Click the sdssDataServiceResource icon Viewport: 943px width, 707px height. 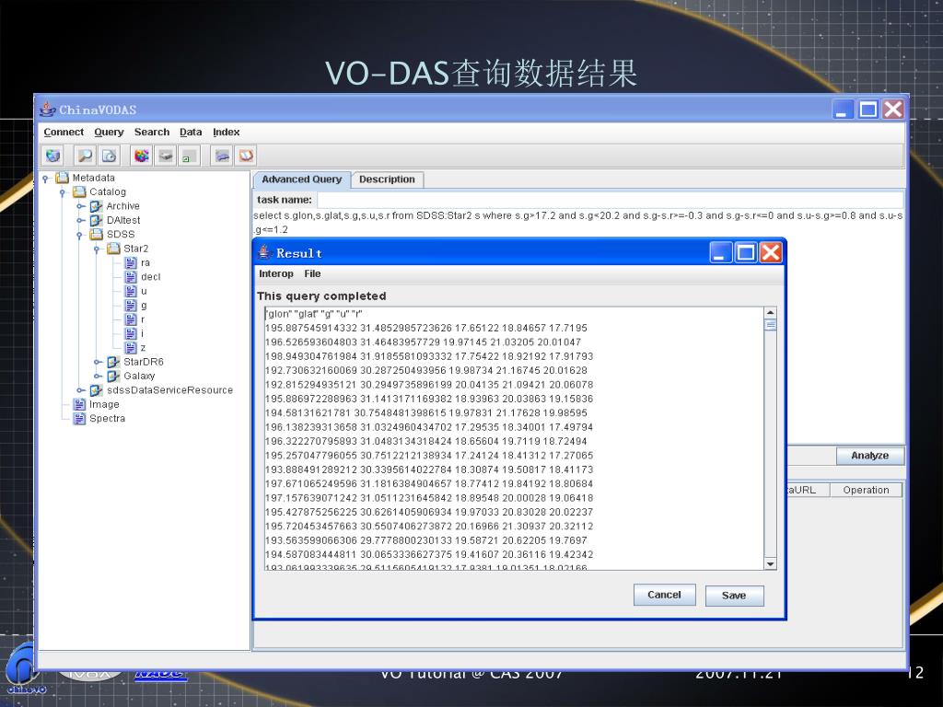(96, 390)
